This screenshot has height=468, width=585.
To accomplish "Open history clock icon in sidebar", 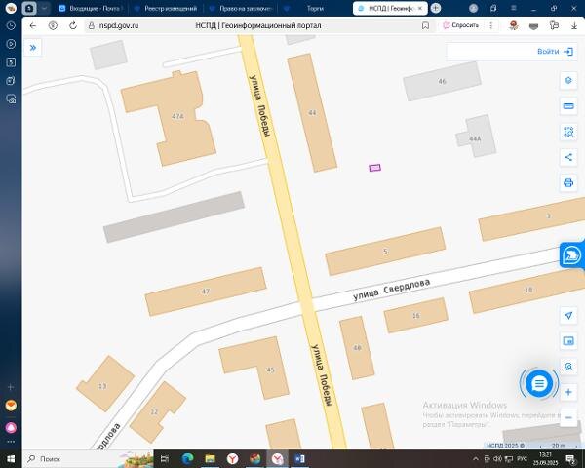I will (11, 25).
